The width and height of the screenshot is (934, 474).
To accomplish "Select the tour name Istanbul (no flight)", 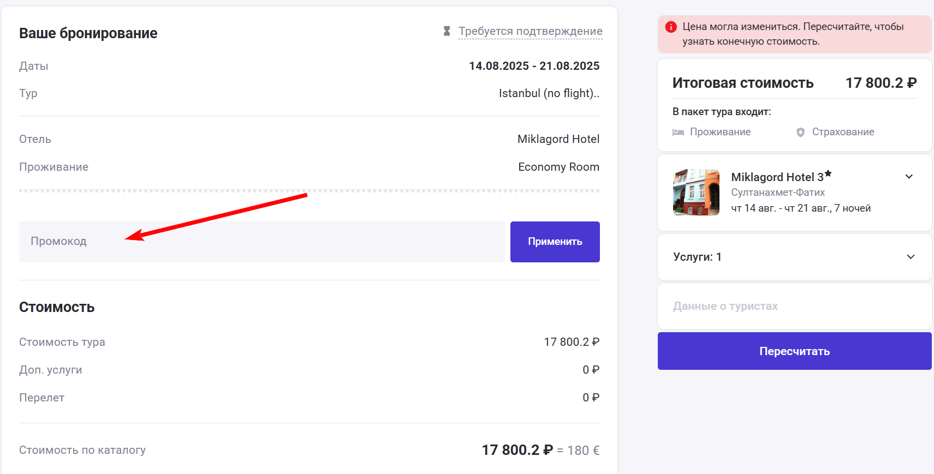I will pyautogui.click(x=549, y=93).
